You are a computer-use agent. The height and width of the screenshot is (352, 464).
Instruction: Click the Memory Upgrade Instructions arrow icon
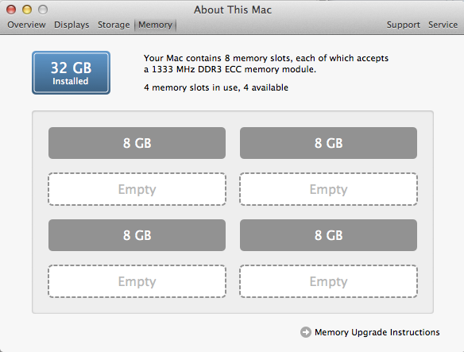[306, 332]
